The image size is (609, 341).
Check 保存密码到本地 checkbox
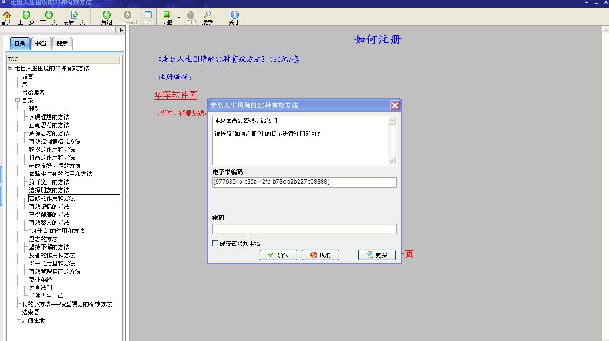tap(216, 243)
